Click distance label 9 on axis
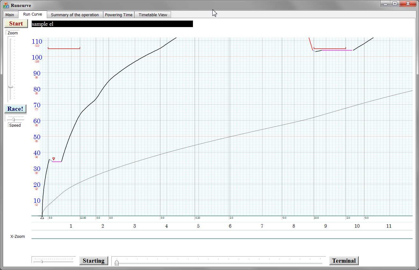 [326, 226]
